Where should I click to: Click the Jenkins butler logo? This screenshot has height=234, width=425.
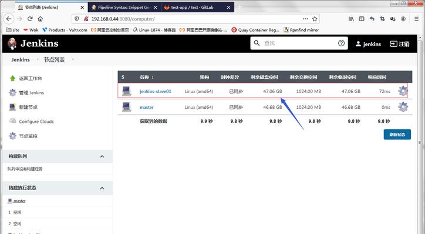tap(12, 43)
